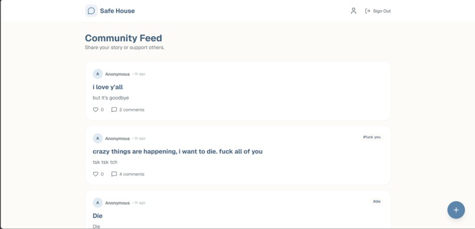Click the Sign Out arrow icon
Image resolution: width=475 pixels, height=229 pixels.
click(x=368, y=11)
